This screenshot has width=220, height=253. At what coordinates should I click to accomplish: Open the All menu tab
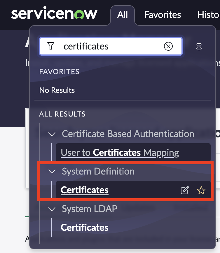coord(122,15)
